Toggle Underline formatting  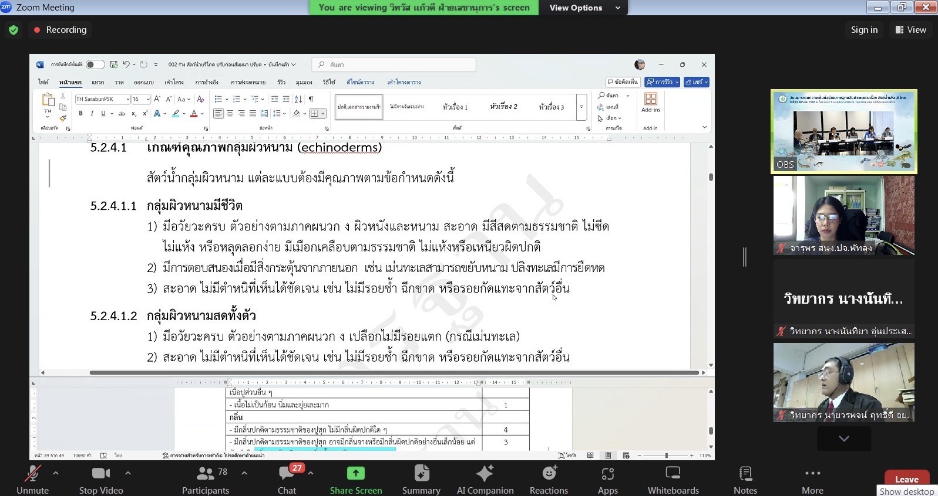(103, 114)
